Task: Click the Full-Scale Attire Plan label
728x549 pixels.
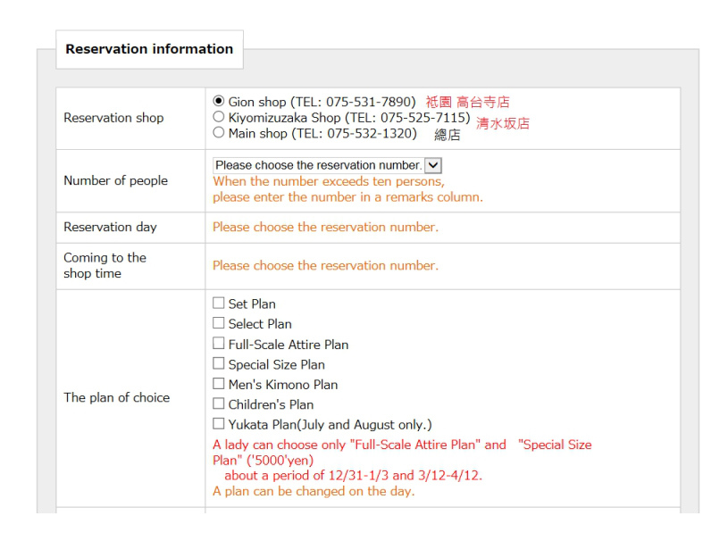Action: [289, 345]
